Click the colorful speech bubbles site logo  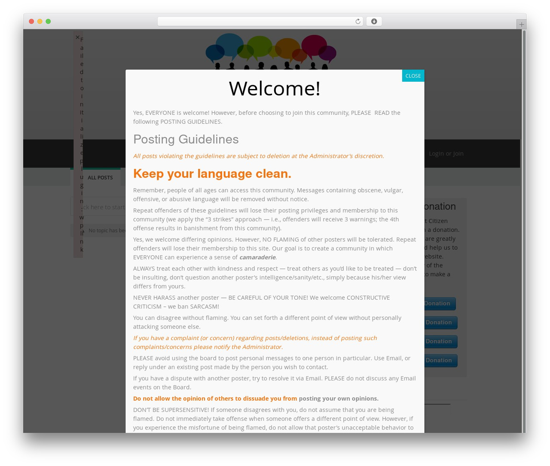pyautogui.click(x=271, y=51)
